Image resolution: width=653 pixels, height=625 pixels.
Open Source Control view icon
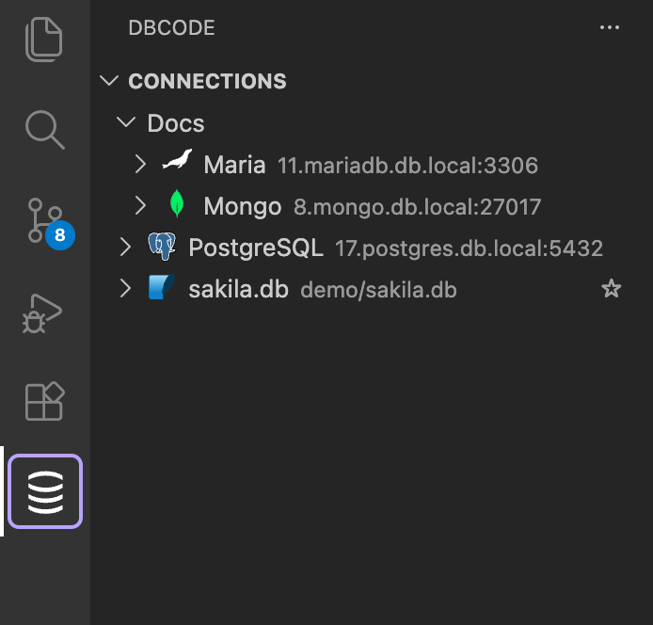click(x=44, y=220)
